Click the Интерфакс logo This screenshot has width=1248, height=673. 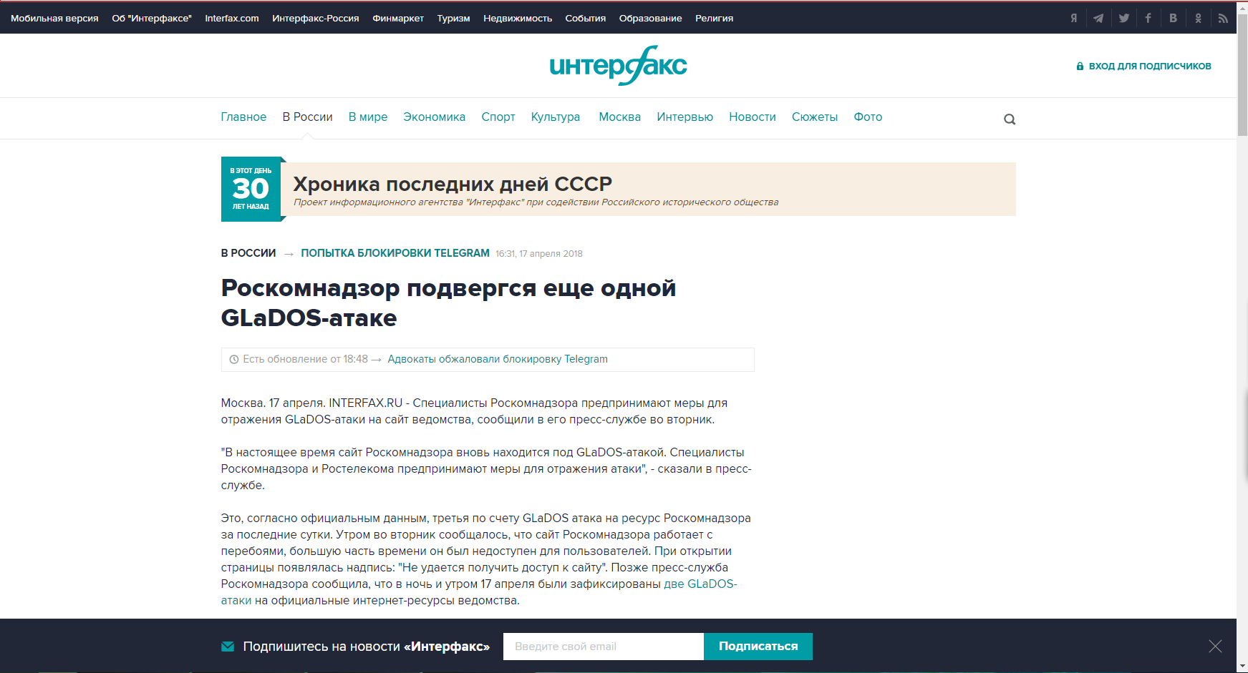[619, 66]
